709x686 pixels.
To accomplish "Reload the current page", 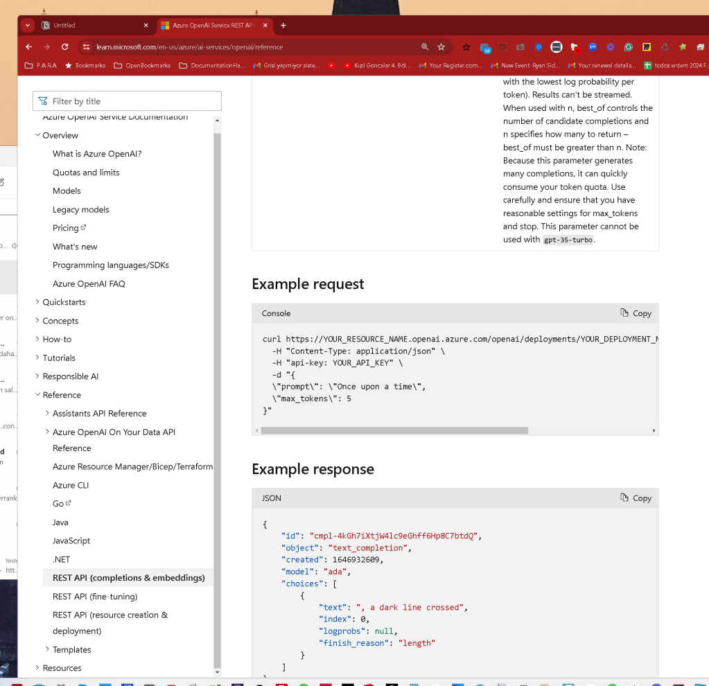I will tap(64, 47).
